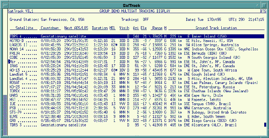Screen dimensions: 269x138
Task: Click Cape Horn, Chile location
Action: click(x=207, y=95)
